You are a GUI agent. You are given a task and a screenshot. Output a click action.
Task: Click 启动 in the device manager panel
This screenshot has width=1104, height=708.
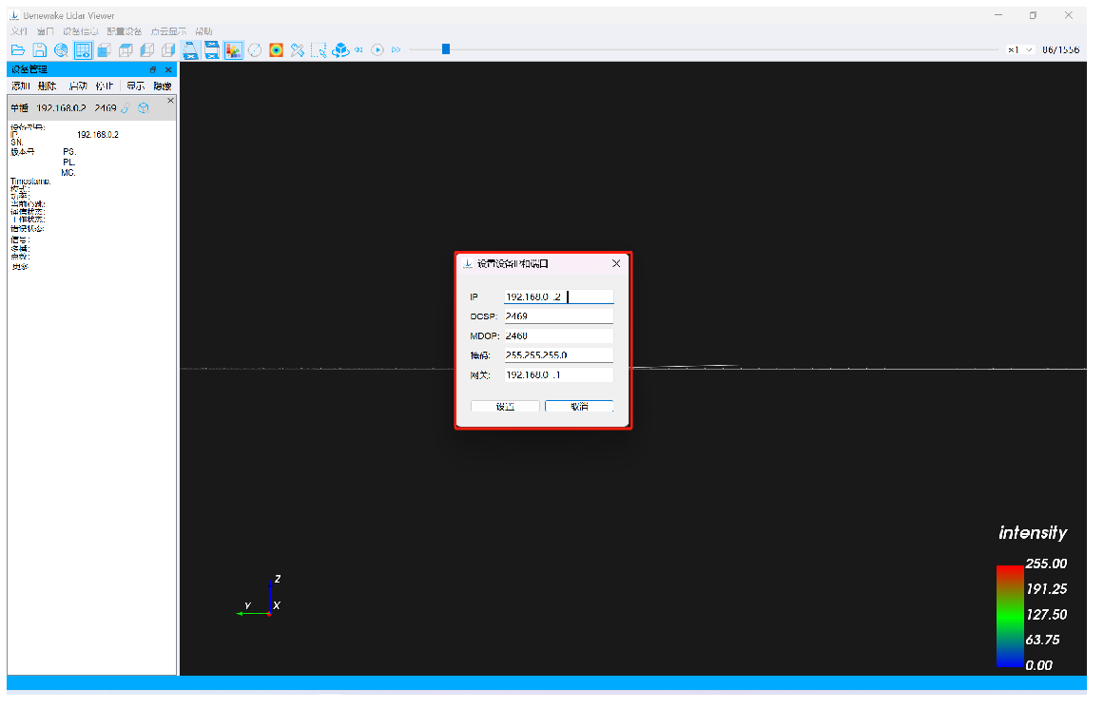pyautogui.click(x=77, y=86)
